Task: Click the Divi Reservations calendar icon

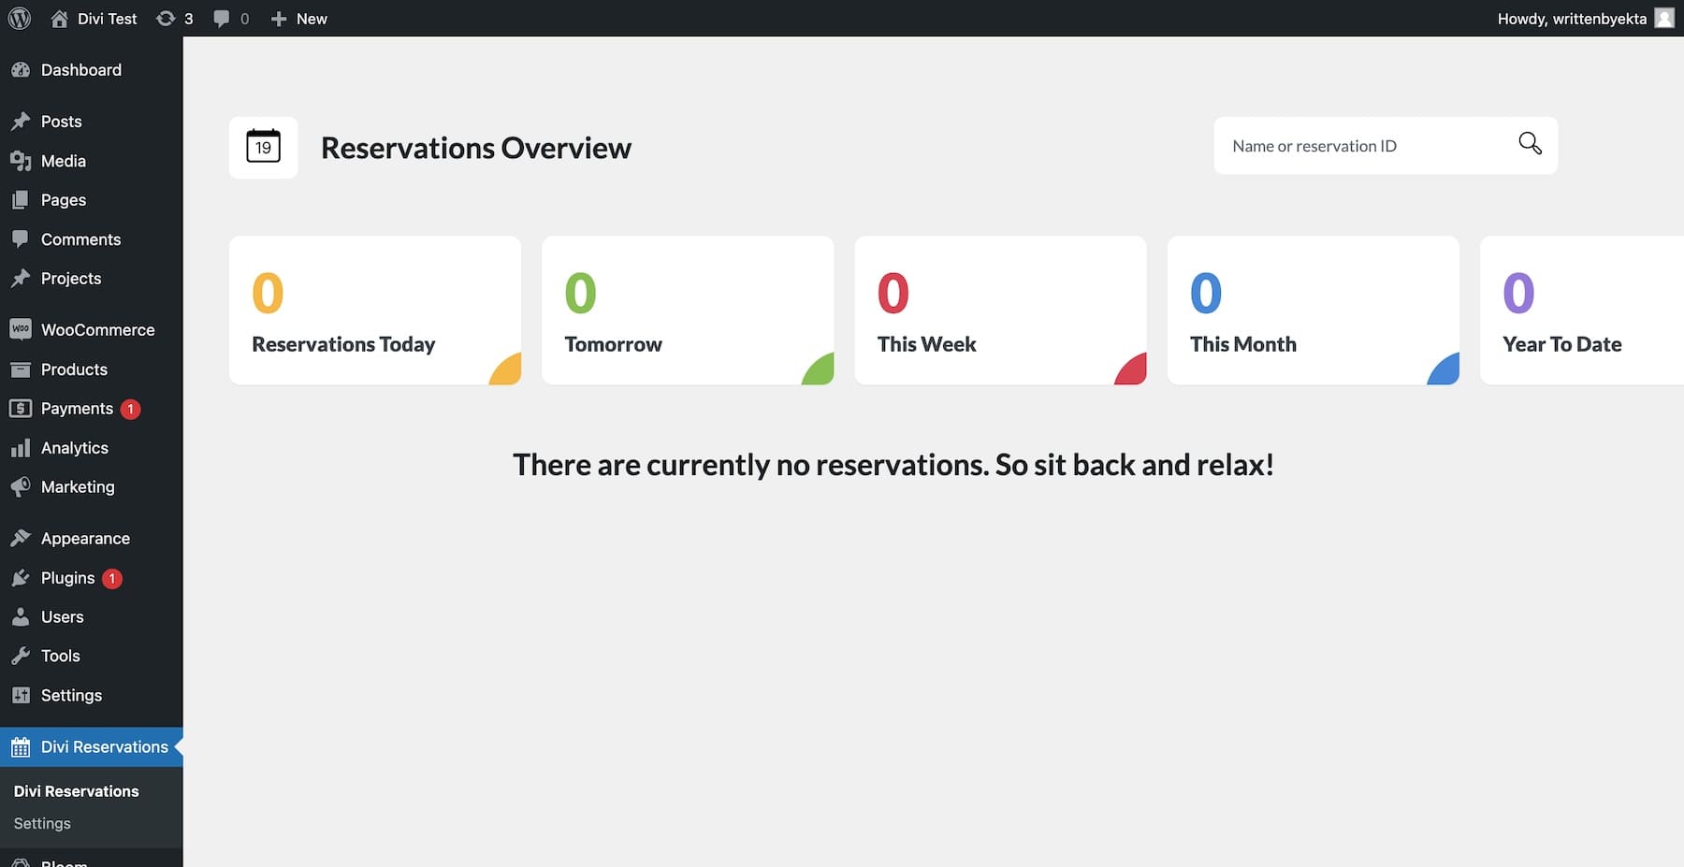Action: 21,746
